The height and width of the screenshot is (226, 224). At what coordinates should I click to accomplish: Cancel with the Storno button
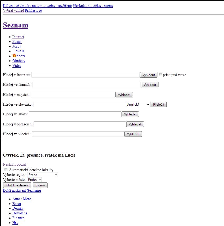40,185
